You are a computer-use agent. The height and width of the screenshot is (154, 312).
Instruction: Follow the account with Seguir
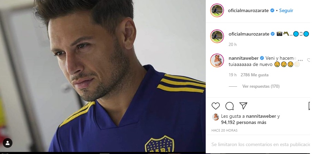point(286,10)
